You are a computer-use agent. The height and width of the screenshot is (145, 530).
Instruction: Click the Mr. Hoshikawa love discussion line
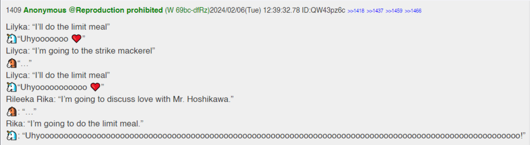(x=120, y=99)
